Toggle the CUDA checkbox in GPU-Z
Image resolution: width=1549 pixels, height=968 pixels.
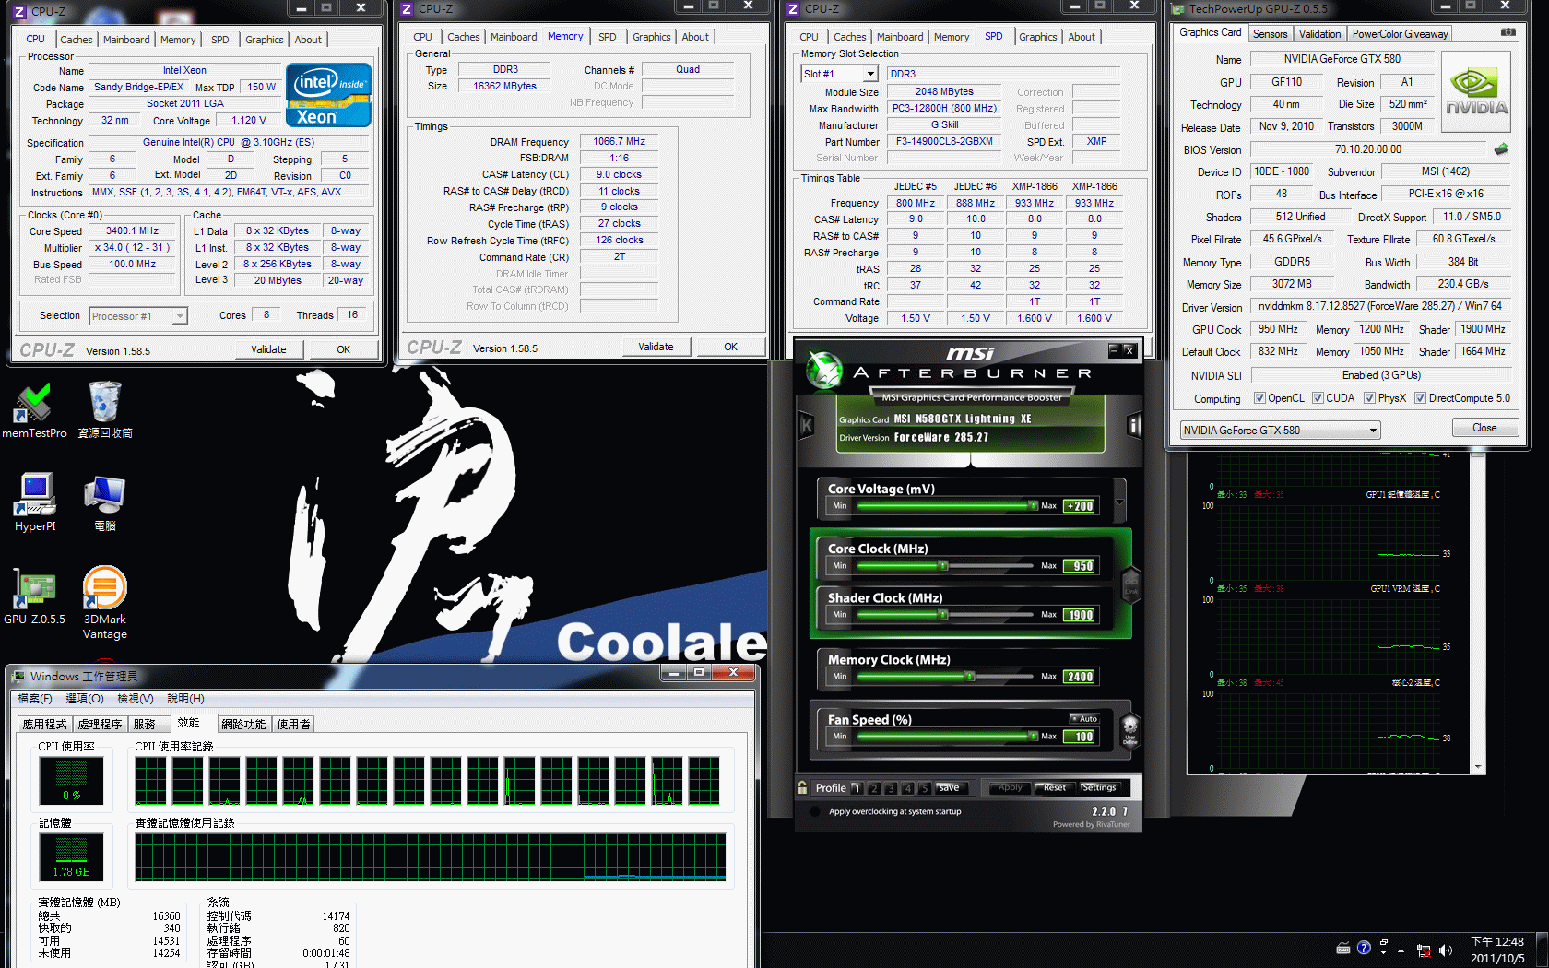pos(1318,398)
